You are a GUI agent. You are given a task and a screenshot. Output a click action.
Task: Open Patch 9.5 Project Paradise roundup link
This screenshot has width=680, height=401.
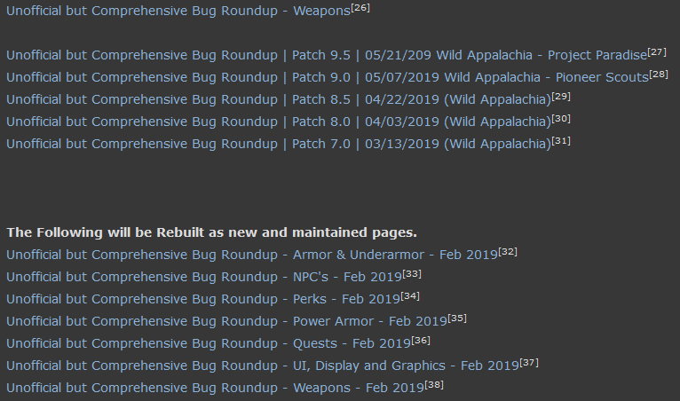coord(327,55)
